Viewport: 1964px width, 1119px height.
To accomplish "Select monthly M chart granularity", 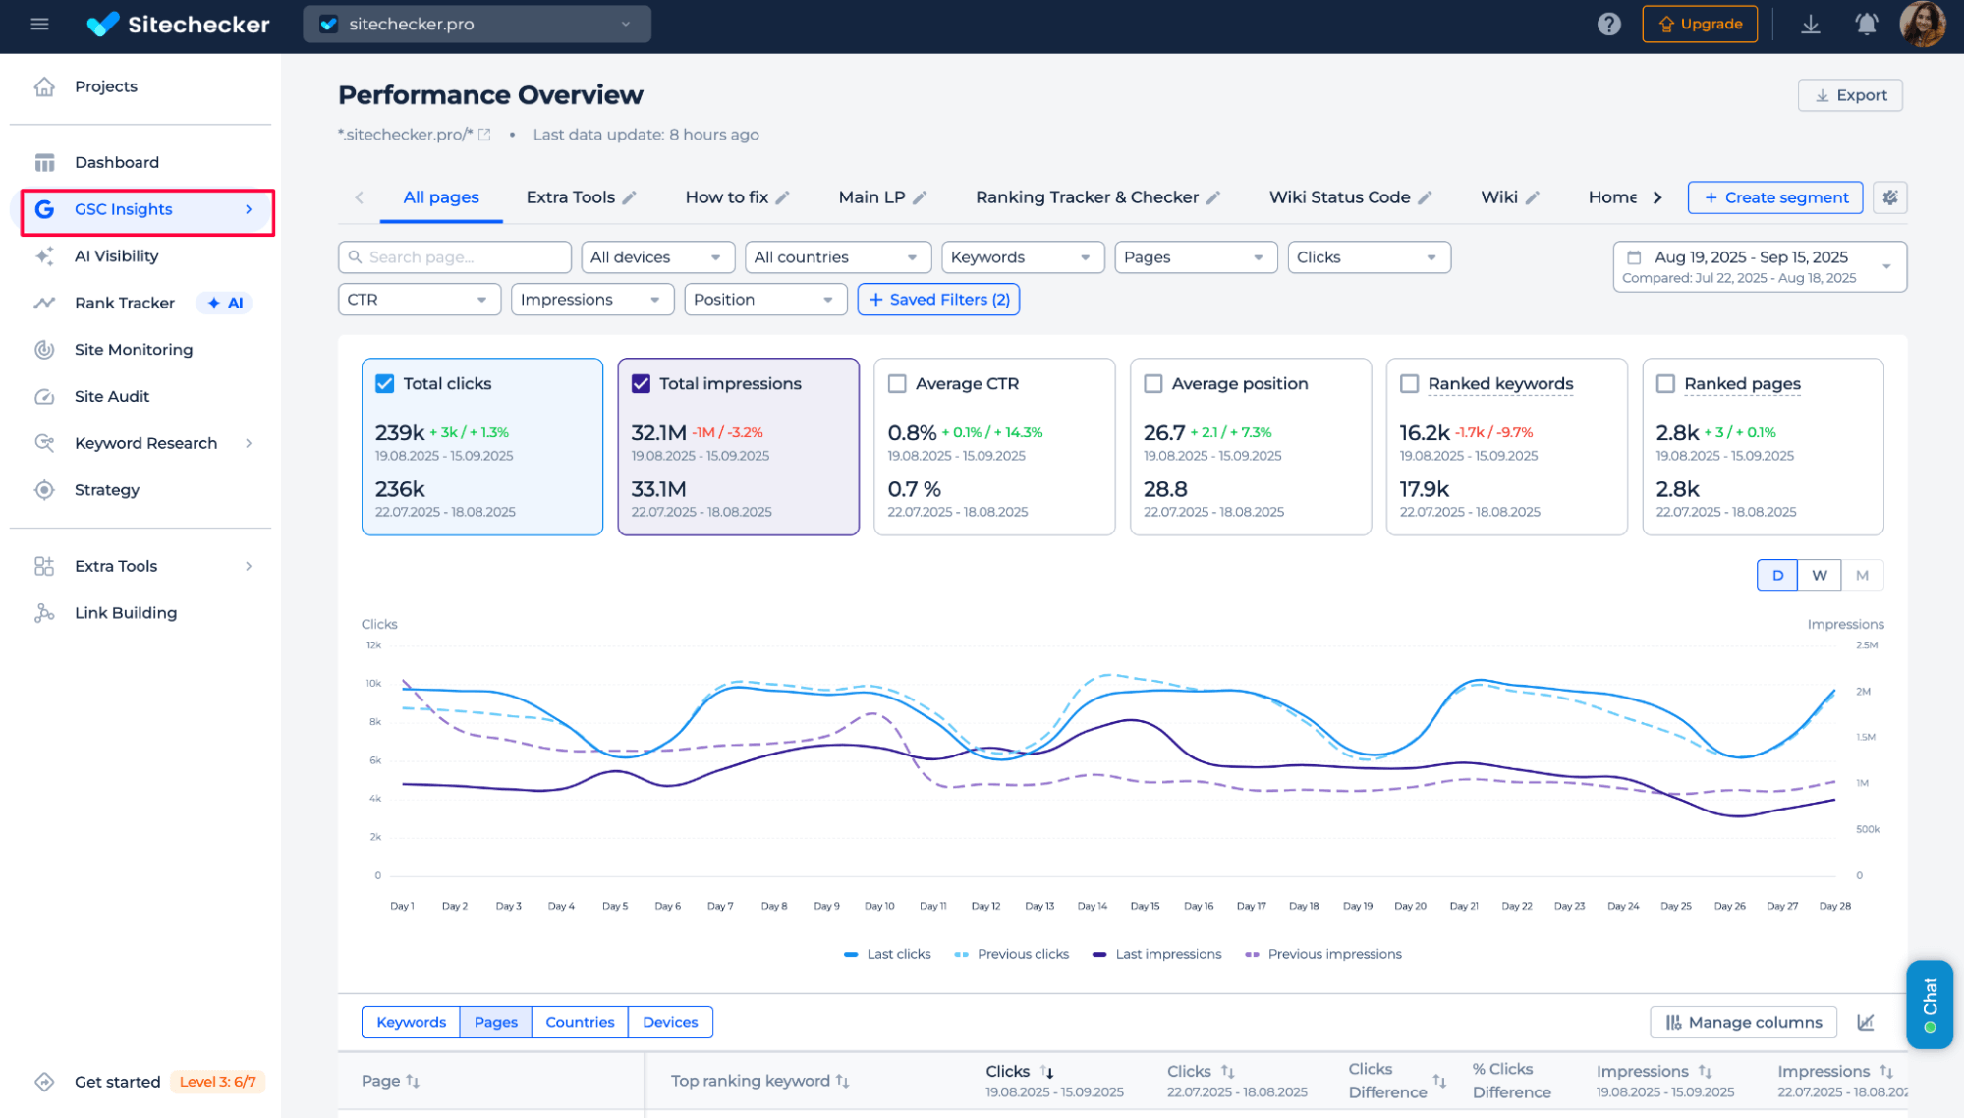I will pyautogui.click(x=1862, y=576).
